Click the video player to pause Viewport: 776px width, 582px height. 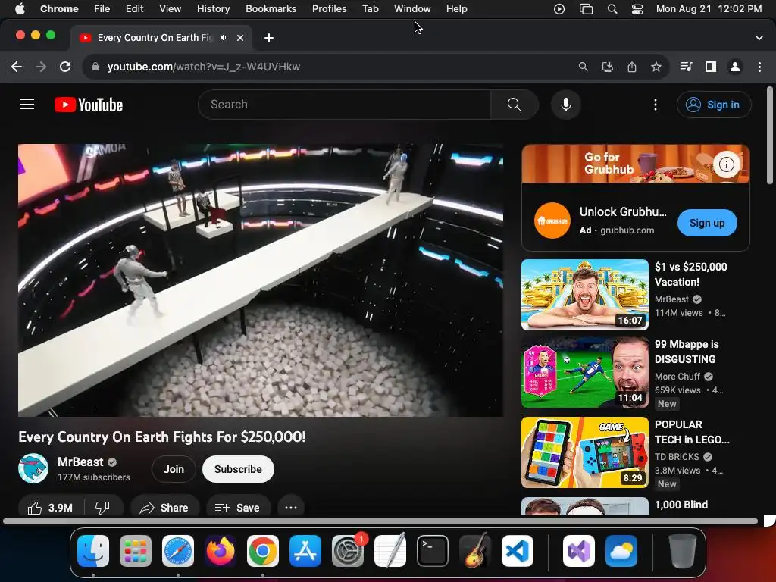pyautogui.click(x=261, y=280)
